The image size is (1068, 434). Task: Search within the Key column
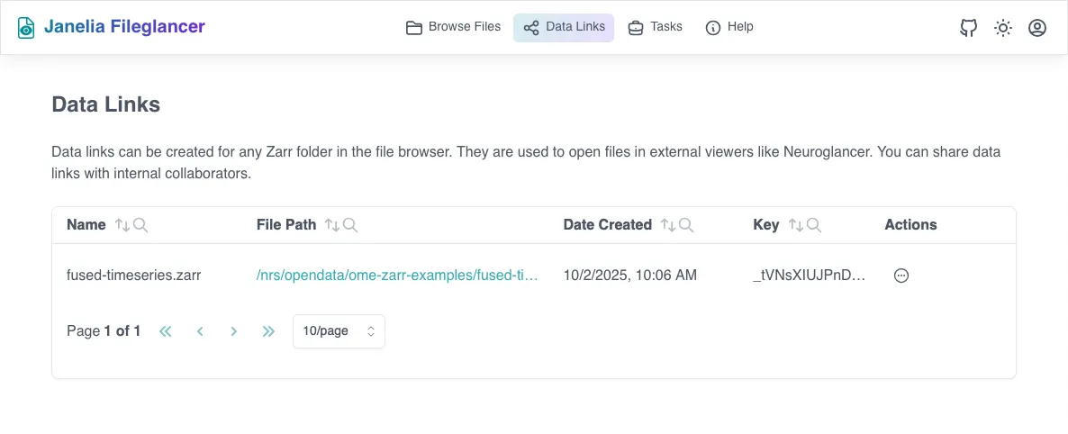click(x=814, y=225)
